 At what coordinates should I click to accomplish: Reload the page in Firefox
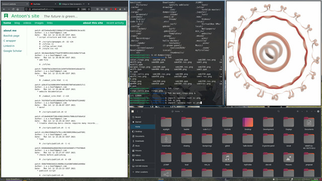13,9
